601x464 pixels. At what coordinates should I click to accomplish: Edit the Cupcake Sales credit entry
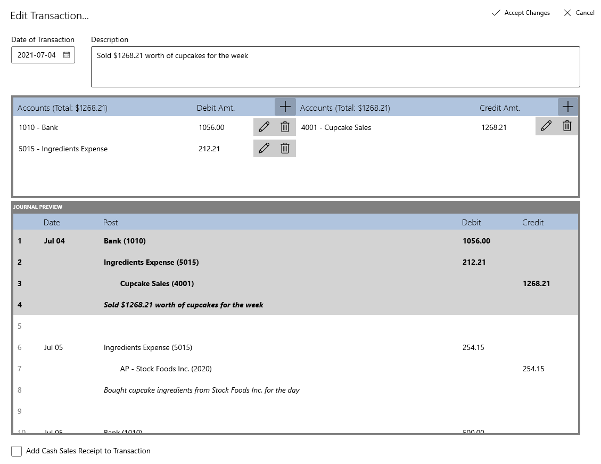(x=546, y=126)
